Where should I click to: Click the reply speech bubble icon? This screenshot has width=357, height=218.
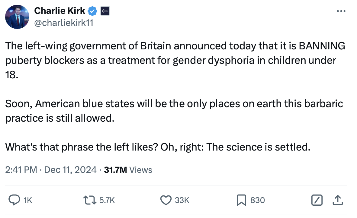click(14, 200)
